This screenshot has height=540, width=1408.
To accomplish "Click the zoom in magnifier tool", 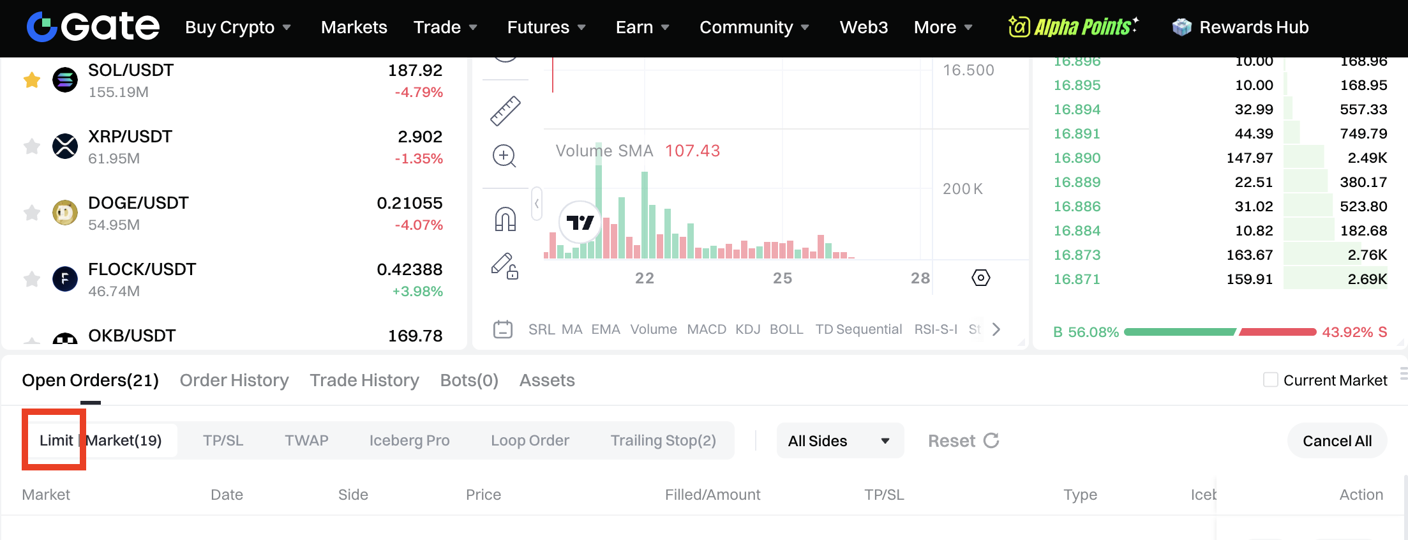I will tap(504, 156).
